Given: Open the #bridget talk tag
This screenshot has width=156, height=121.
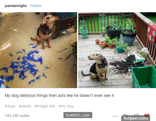Looking at the screenshot, I should 45,106.
